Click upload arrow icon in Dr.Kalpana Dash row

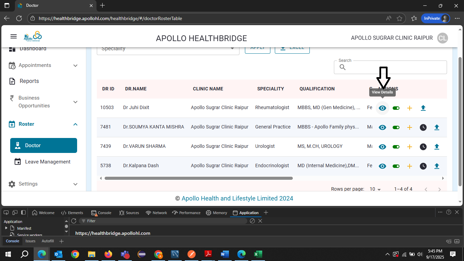(437, 166)
